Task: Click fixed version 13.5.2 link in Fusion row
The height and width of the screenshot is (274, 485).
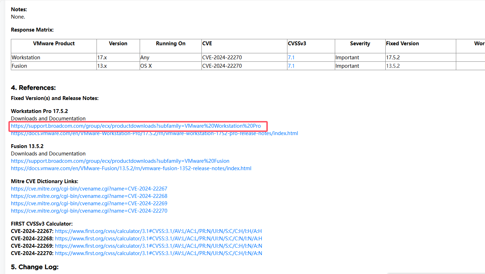Action: (x=393, y=66)
